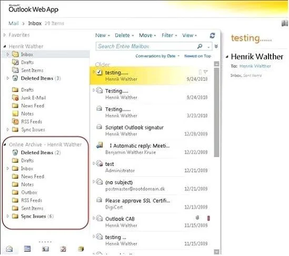Expand the Favorites section

(x=5, y=35)
